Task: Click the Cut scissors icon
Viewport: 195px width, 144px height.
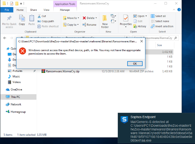Action: [x=39, y=16]
